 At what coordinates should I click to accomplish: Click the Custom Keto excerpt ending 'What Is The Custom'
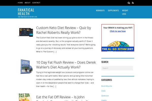66,45
